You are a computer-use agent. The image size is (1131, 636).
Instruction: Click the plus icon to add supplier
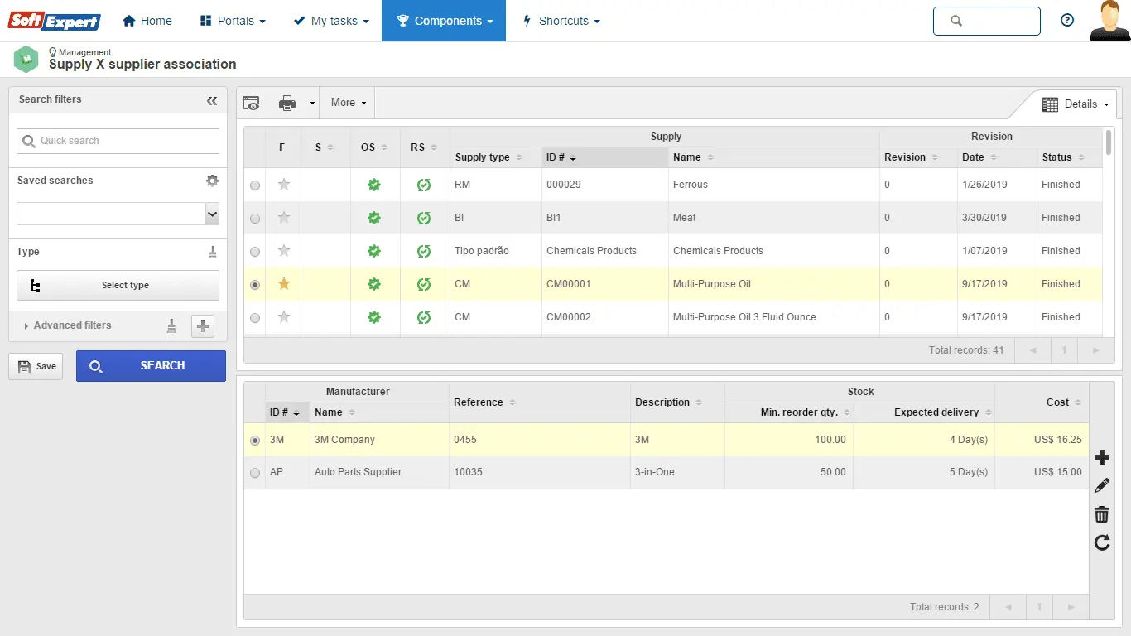click(1101, 458)
